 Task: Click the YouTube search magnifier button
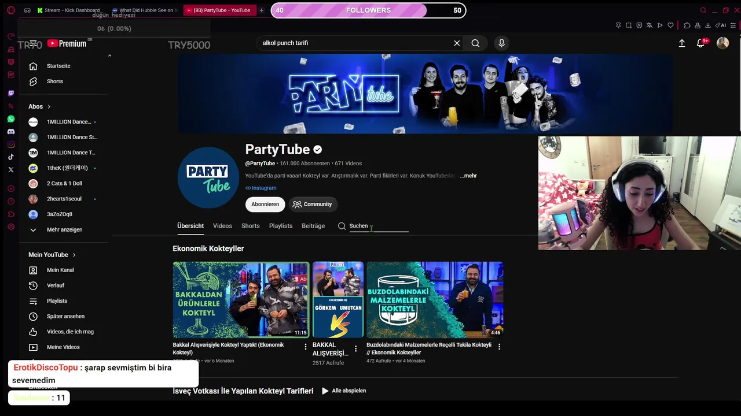point(475,43)
